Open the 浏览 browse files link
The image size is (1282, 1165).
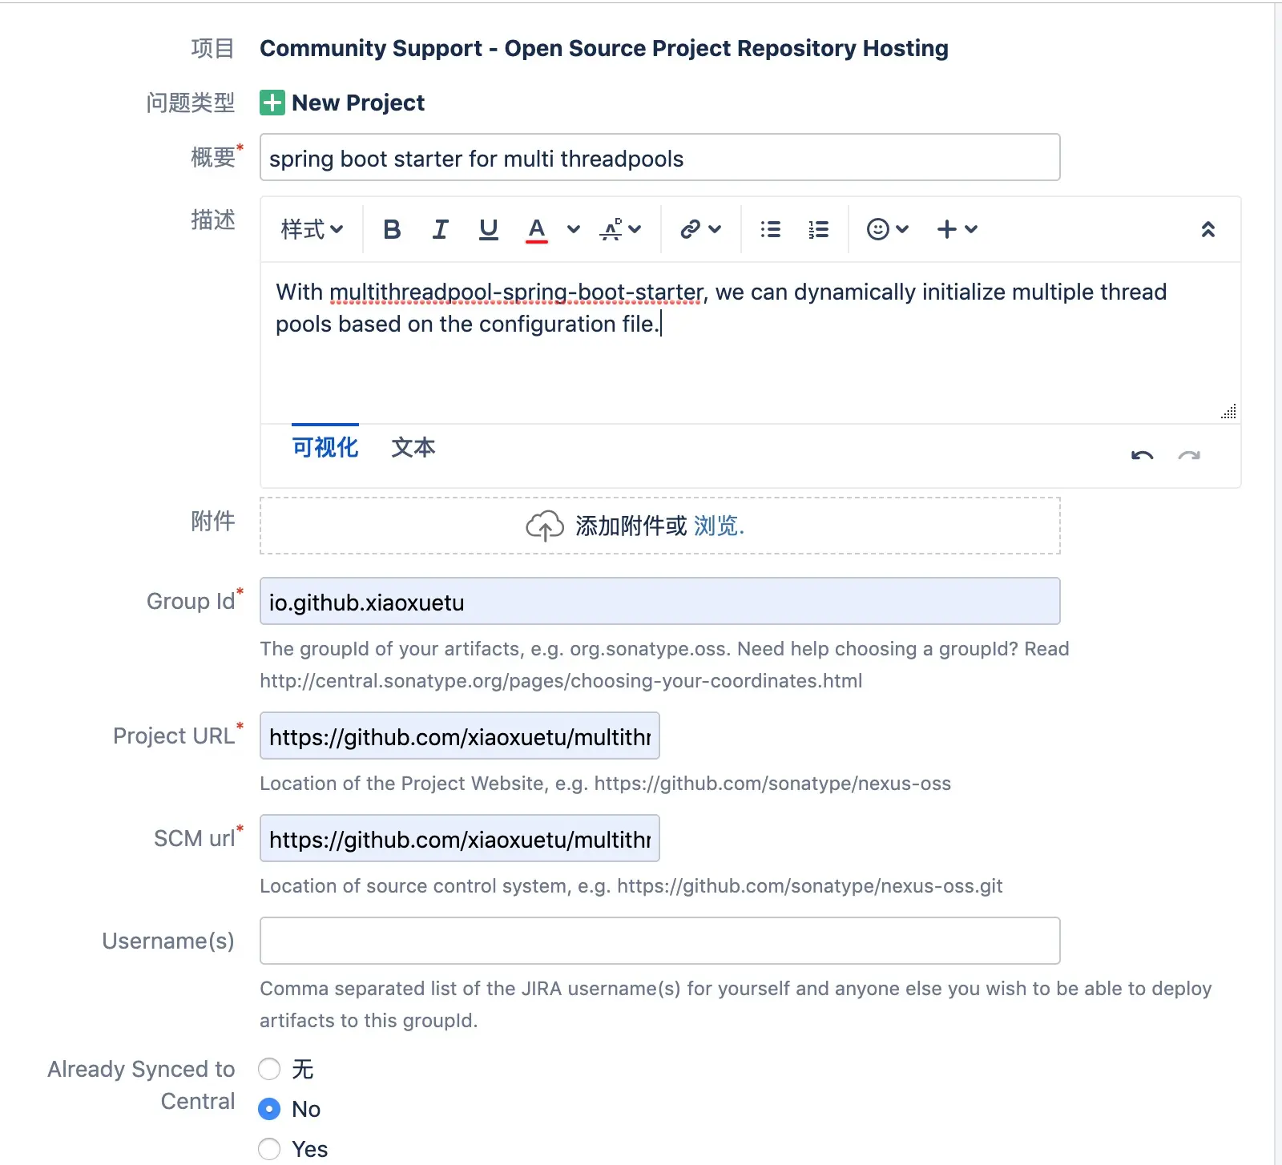click(719, 526)
